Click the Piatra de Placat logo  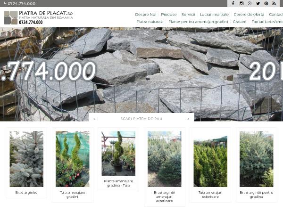(x=38, y=17)
